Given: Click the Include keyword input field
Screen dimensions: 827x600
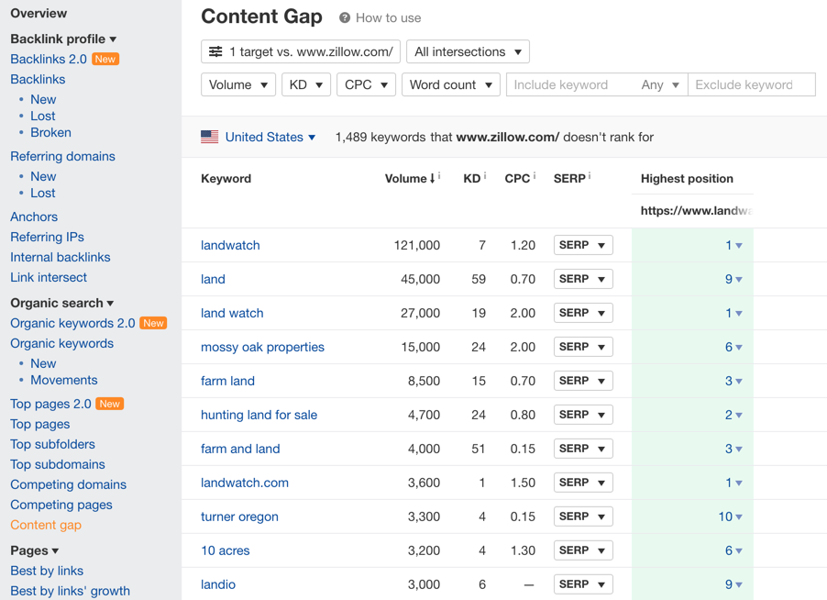Looking at the screenshot, I should (x=570, y=84).
